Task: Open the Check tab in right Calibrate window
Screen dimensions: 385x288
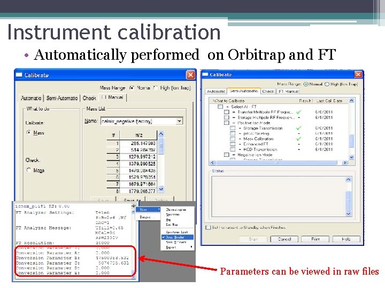Action: point(268,91)
